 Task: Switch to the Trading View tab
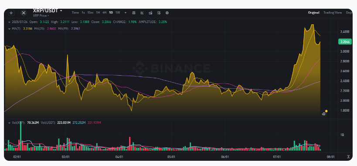(333, 13)
